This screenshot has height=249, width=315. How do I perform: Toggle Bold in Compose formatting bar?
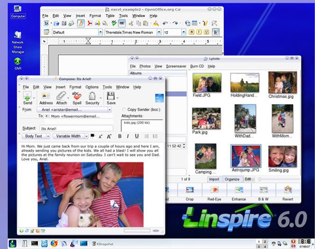[x=120, y=136]
